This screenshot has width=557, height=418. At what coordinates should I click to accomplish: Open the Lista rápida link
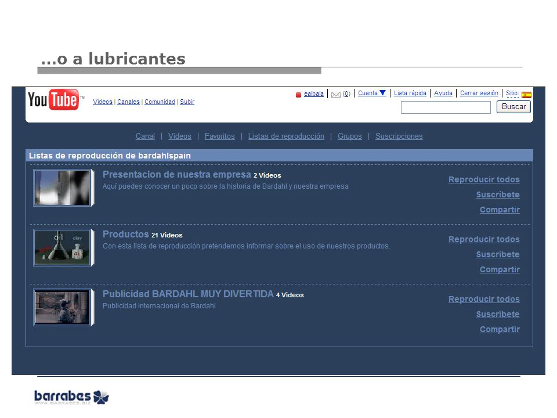410,93
